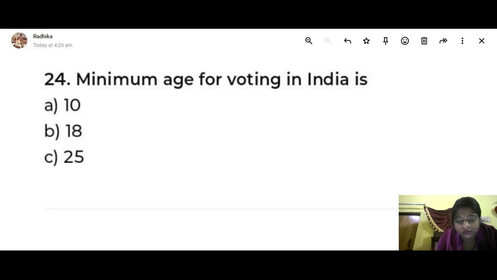
Task: Open the emoji reaction picker
Action: 405,41
